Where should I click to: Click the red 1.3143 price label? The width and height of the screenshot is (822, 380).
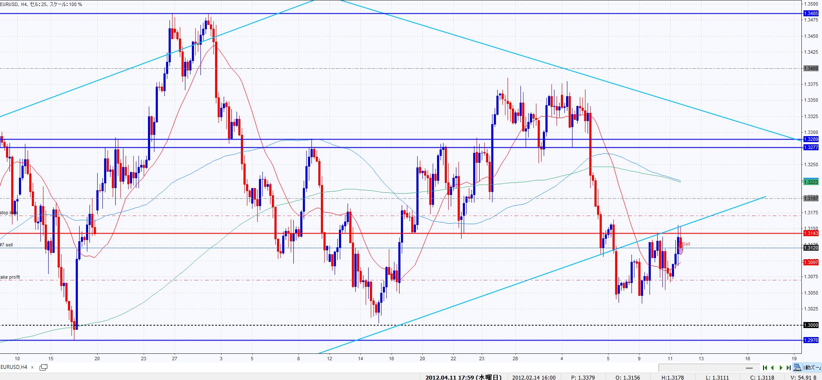click(x=810, y=233)
